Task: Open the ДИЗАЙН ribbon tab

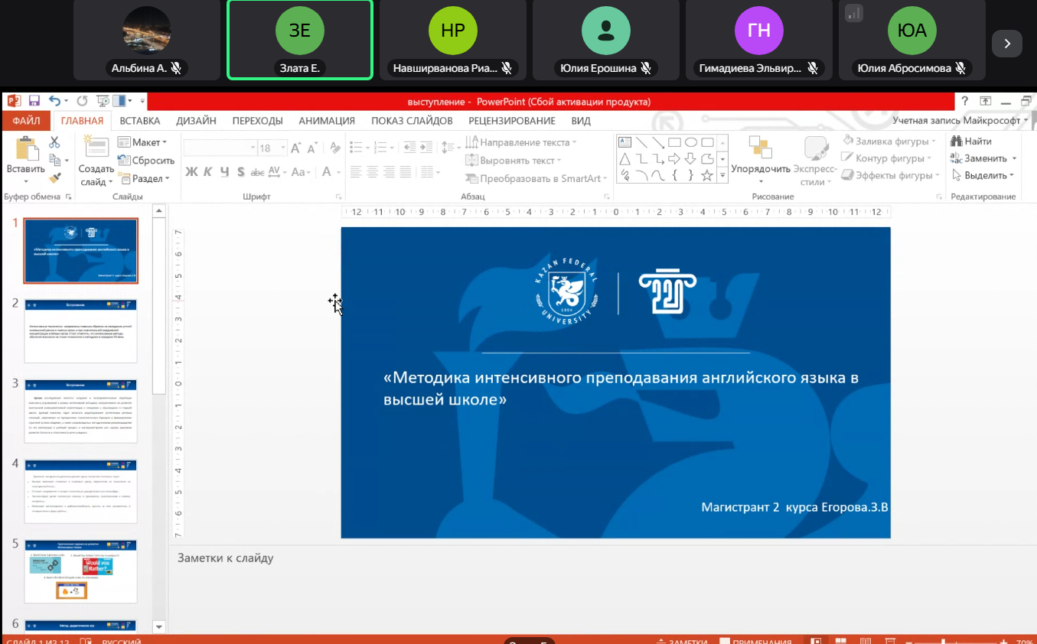Action: tap(196, 121)
